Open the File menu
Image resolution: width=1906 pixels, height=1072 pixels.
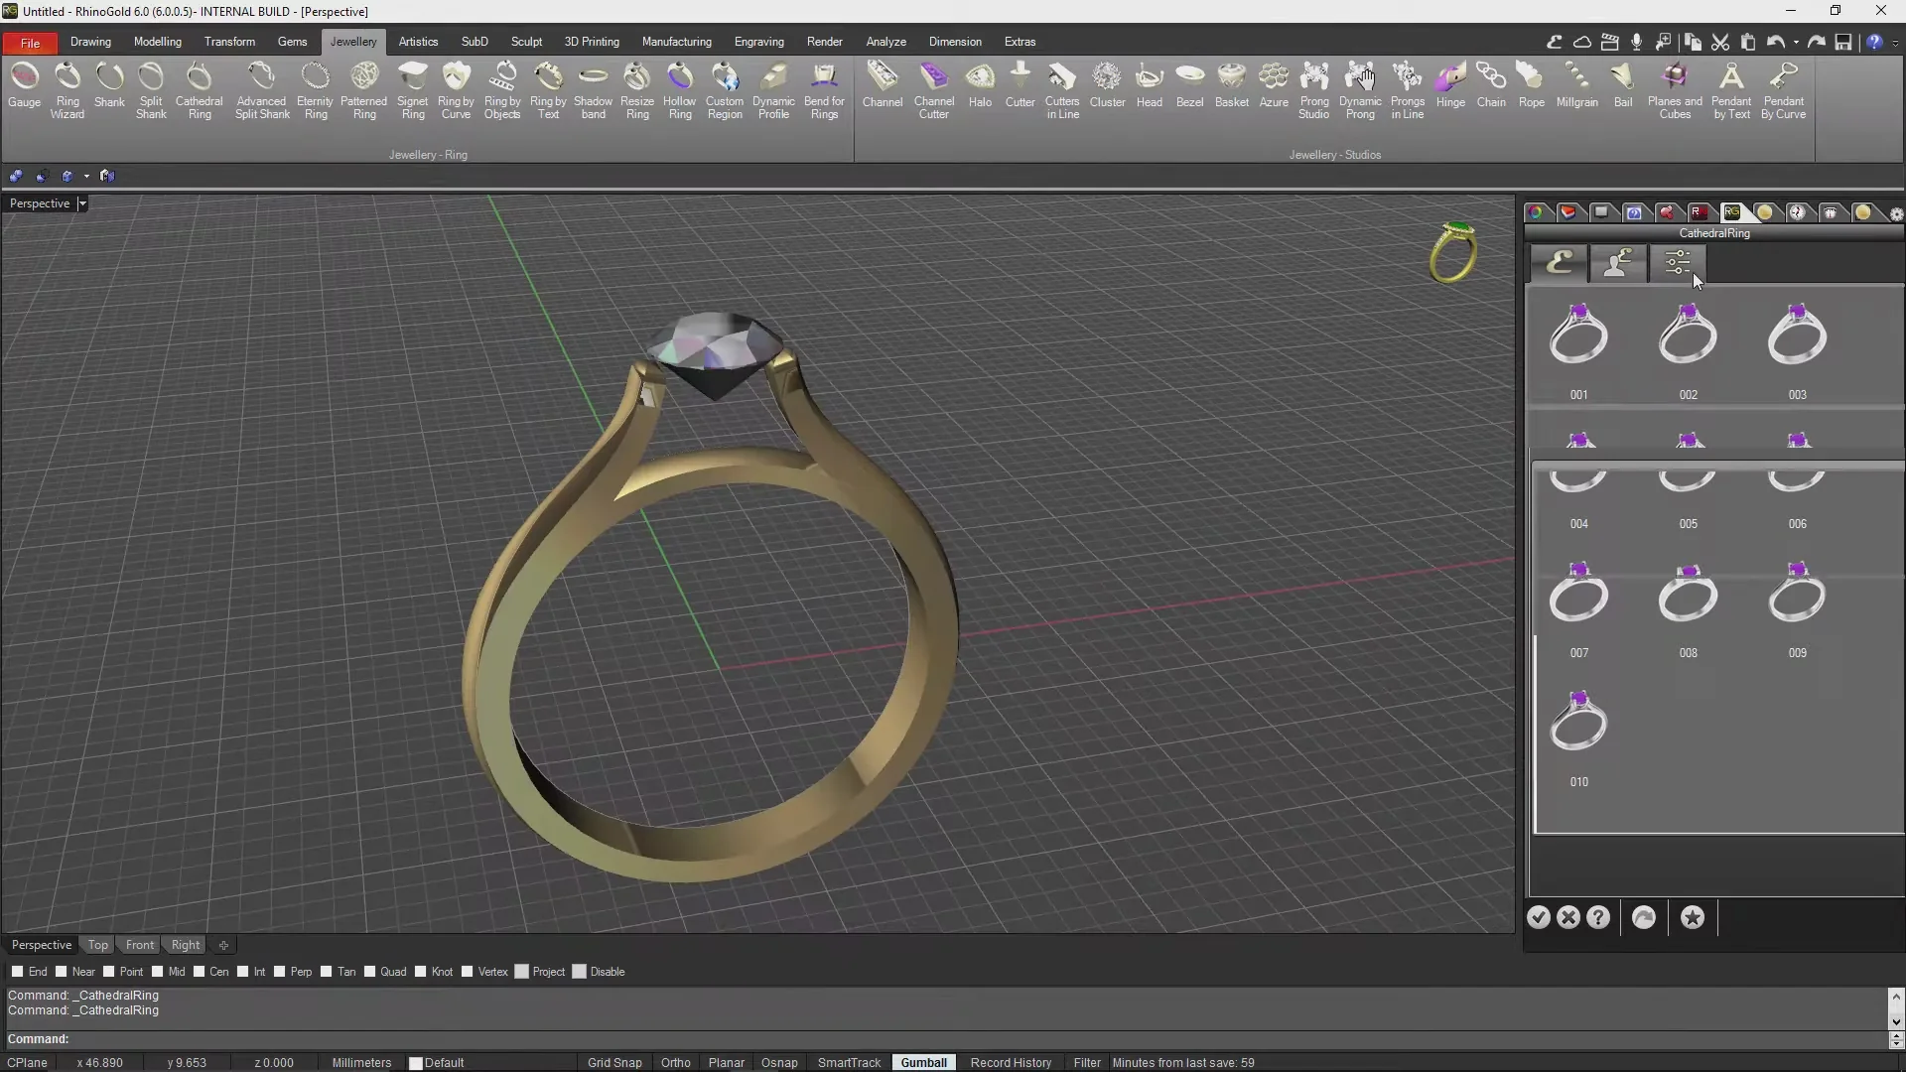pos(30,43)
